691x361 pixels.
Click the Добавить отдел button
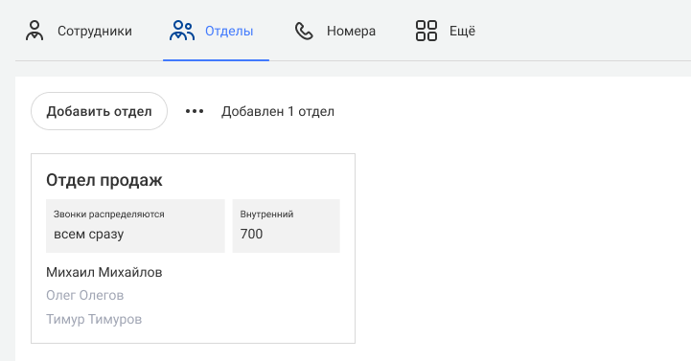(x=99, y=111)
